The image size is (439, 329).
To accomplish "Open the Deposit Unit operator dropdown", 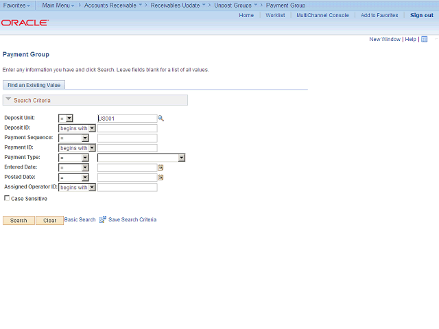I will (66, 119).
